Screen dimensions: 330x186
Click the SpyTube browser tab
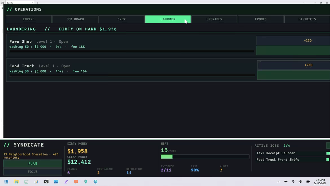(19, 3)
